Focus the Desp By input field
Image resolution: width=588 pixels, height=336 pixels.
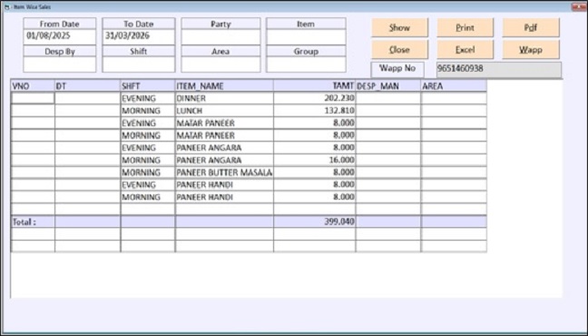[x=60, y=64]
